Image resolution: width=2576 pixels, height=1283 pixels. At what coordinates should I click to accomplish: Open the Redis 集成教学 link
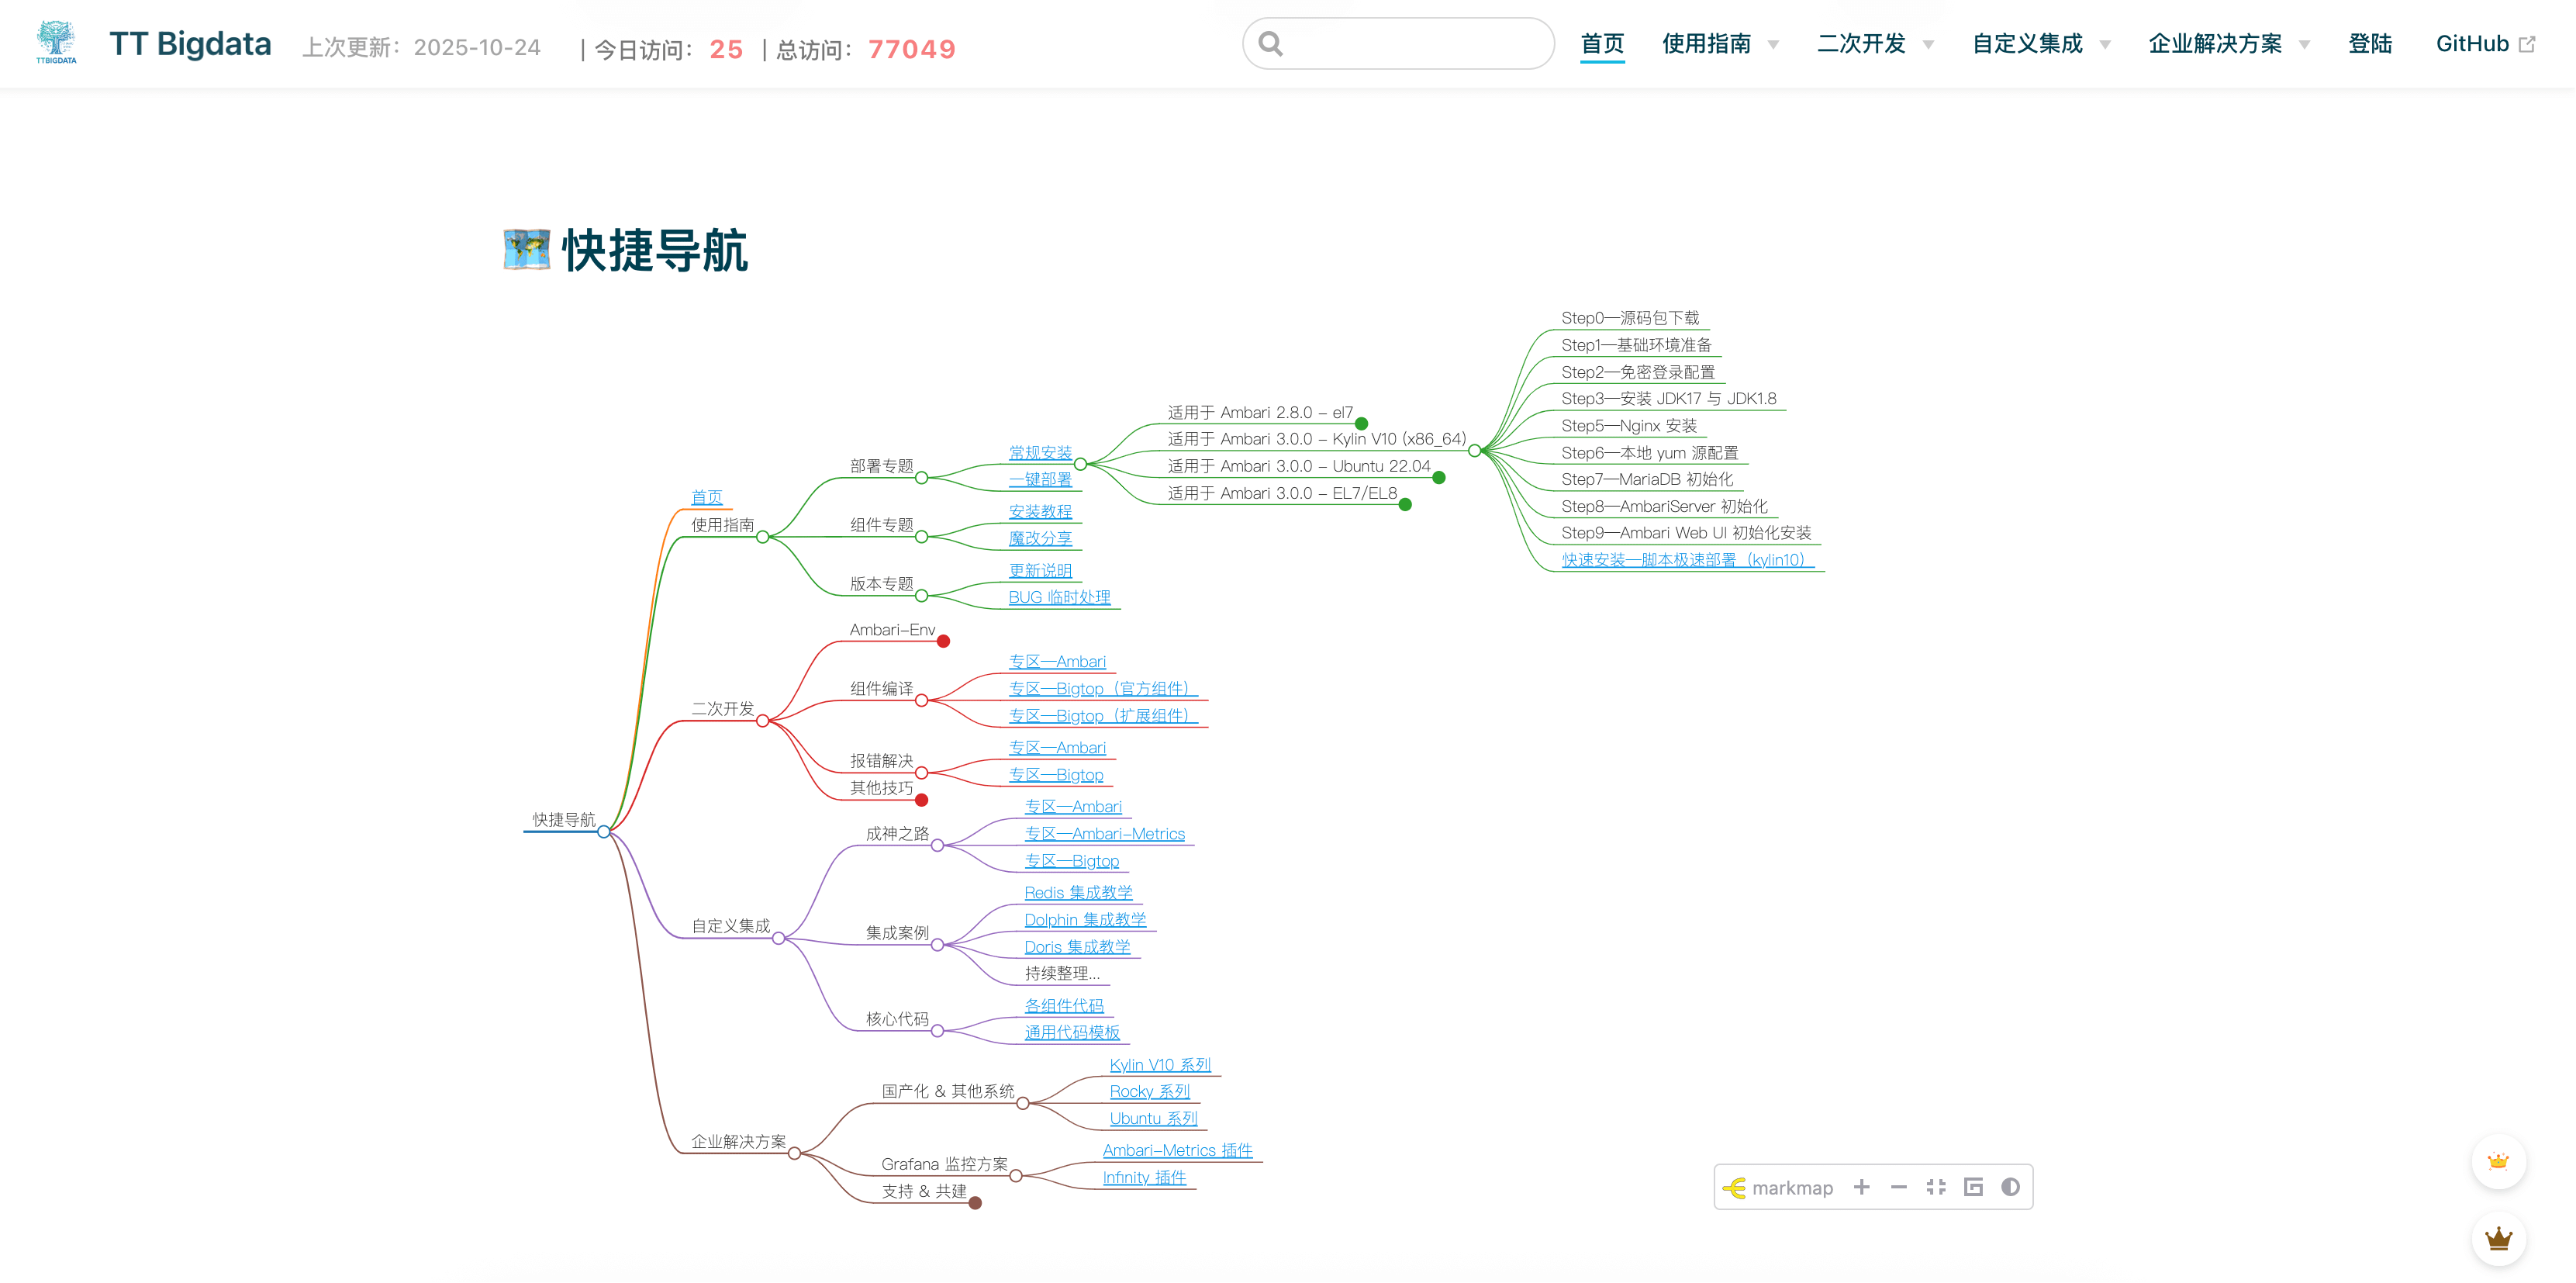pyautogui.click(x=1077, y=892)
